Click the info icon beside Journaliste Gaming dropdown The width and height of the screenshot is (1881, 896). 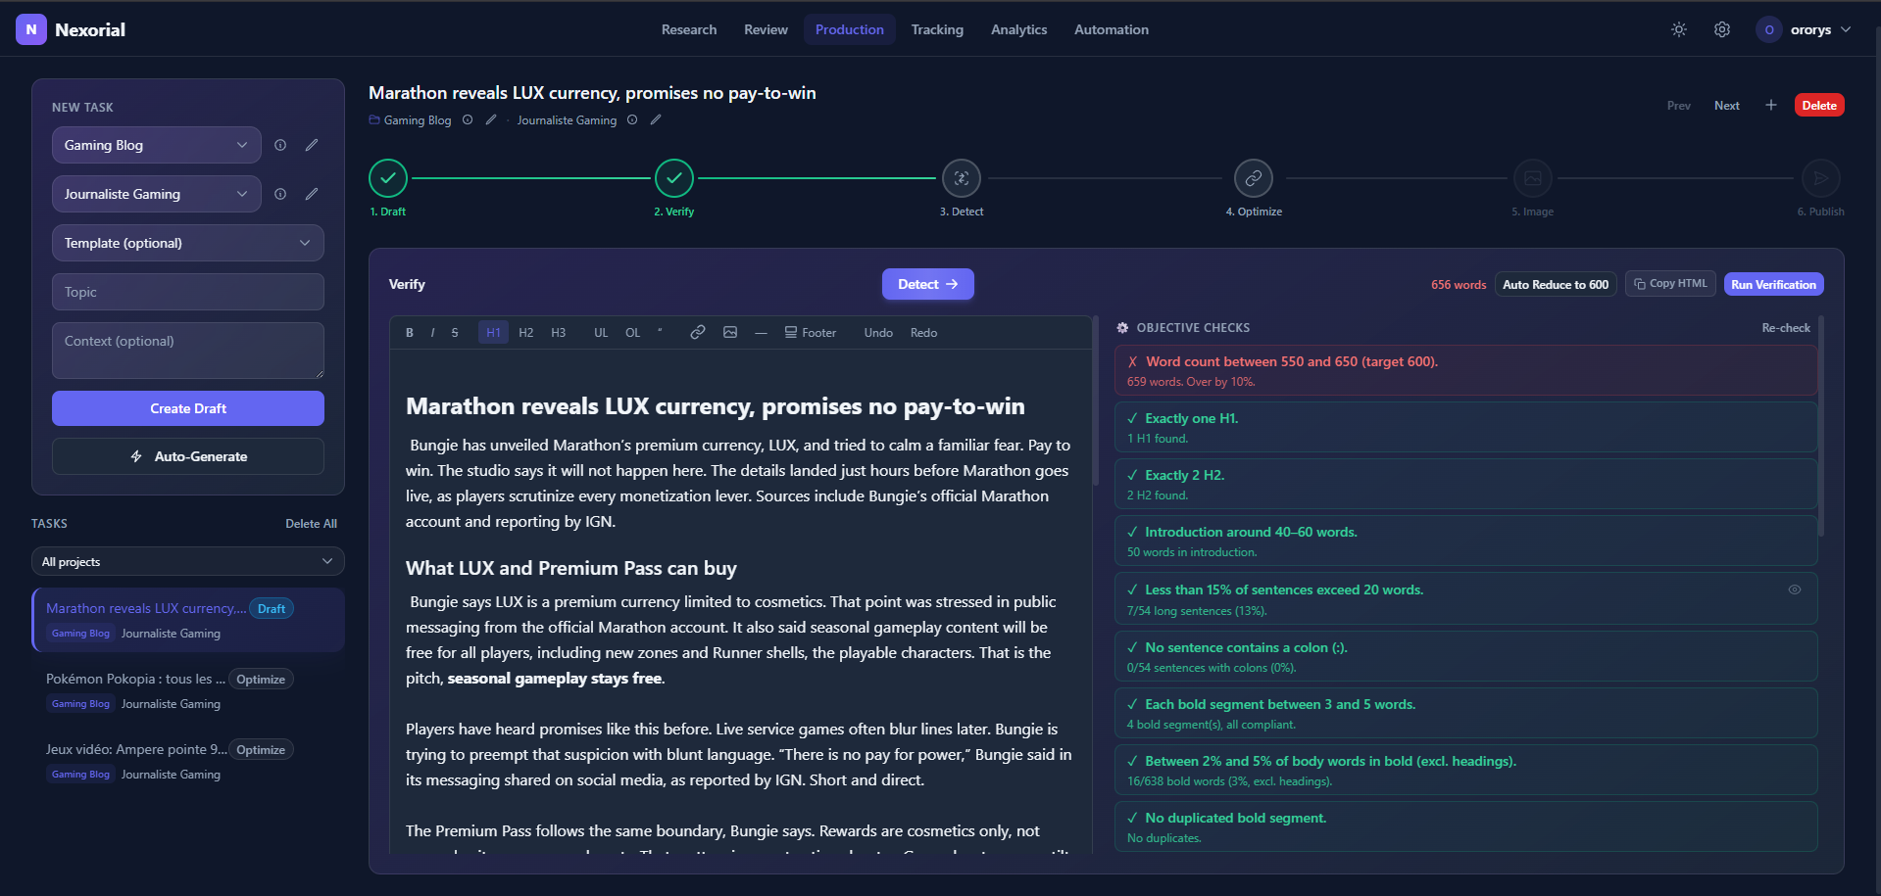(x=280, y=194)
